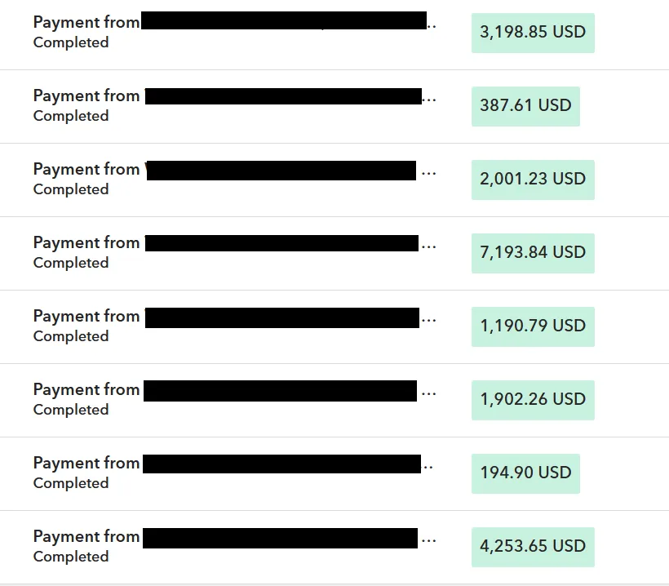Click the 2,001.23 USD amount badge
669x586 pixels.
coord(533,180)
